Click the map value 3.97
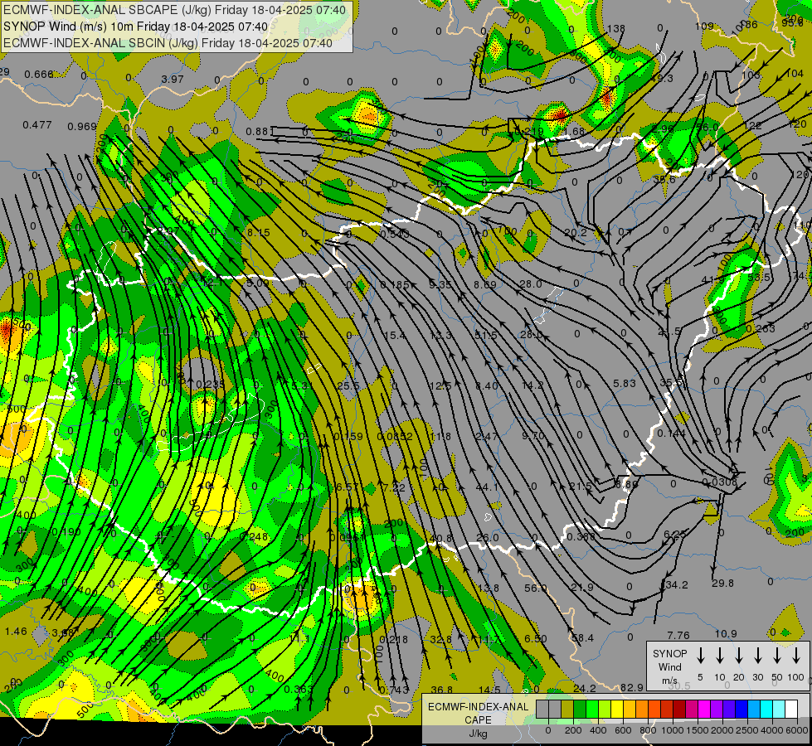 (173, 80)
